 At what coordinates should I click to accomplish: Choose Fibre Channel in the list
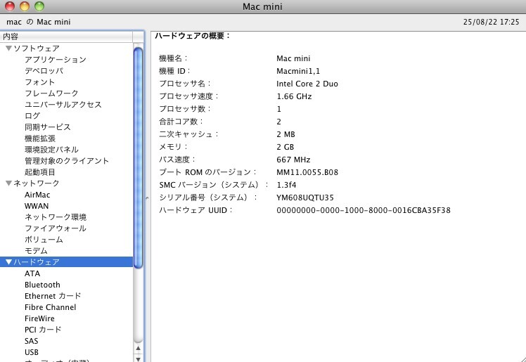[x=51, y=307]
